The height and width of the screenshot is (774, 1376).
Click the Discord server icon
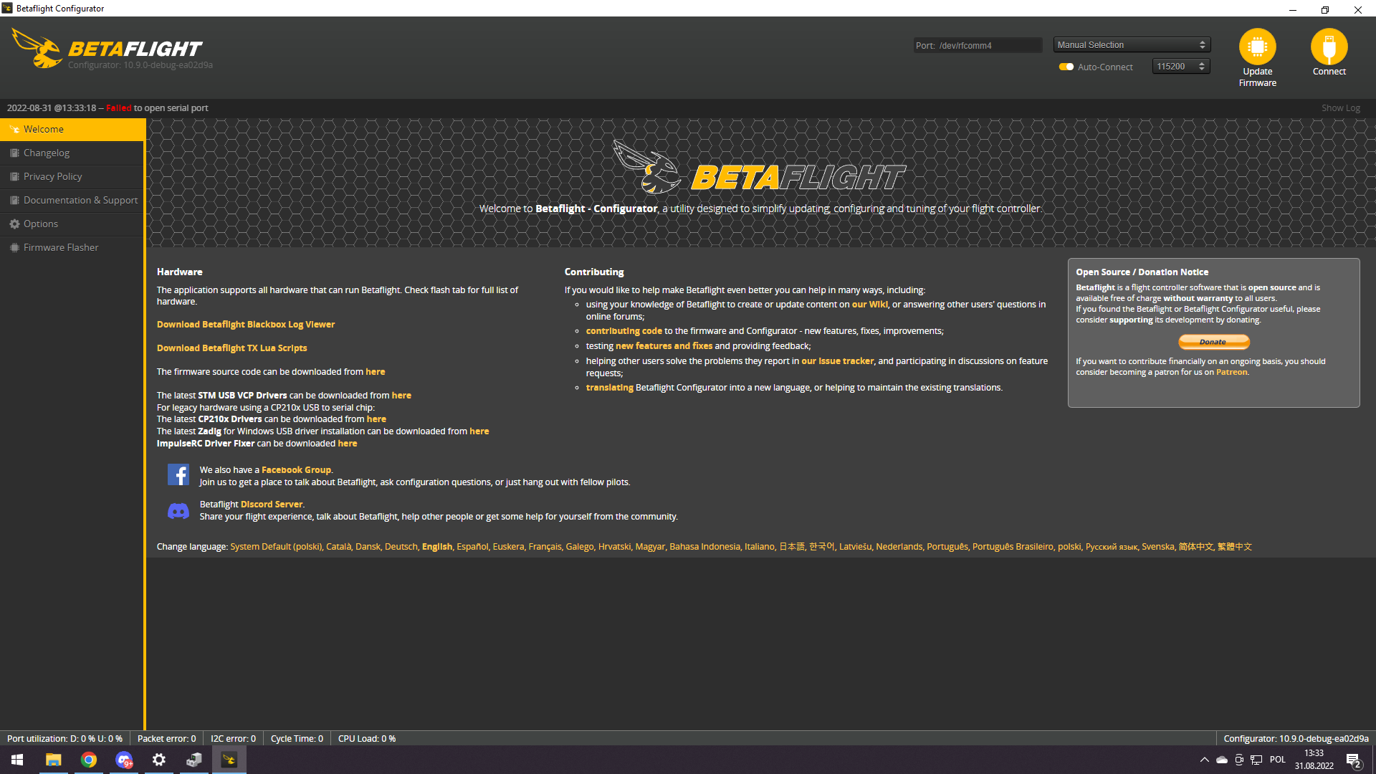[x=178, y=510]
